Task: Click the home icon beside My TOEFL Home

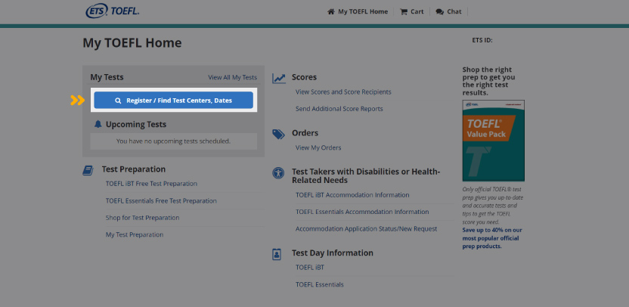Action: tap(331, 11)
